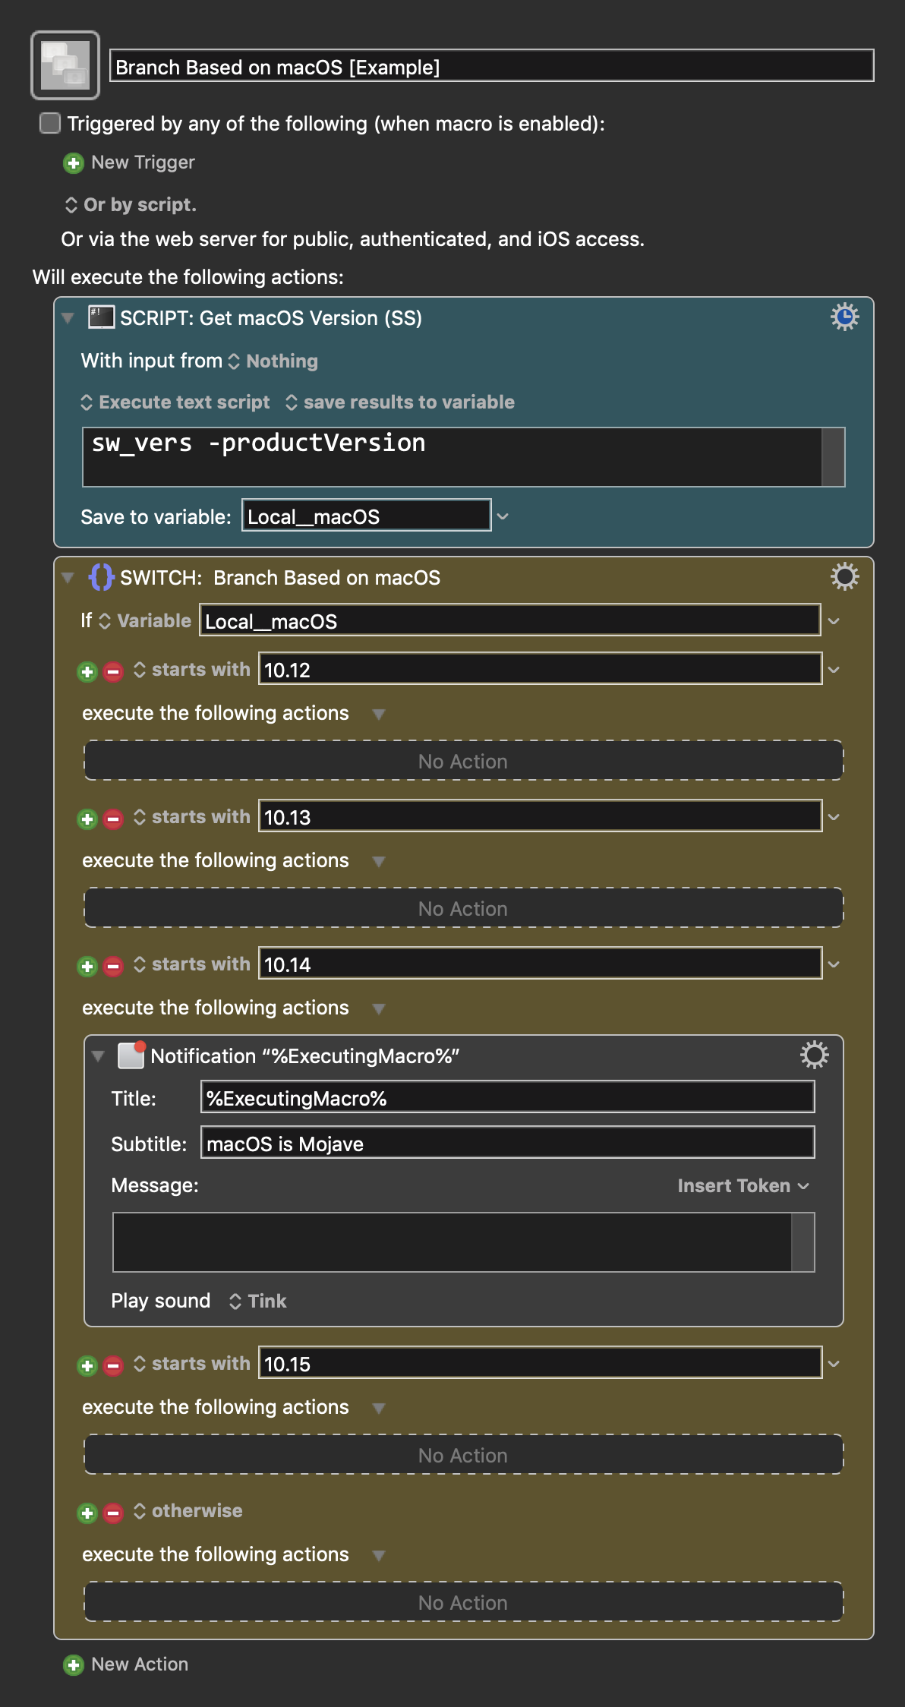Click the green plus New Trigger icon
Viewport: 905px width, 1707px height.
click(x=74, y=162)
